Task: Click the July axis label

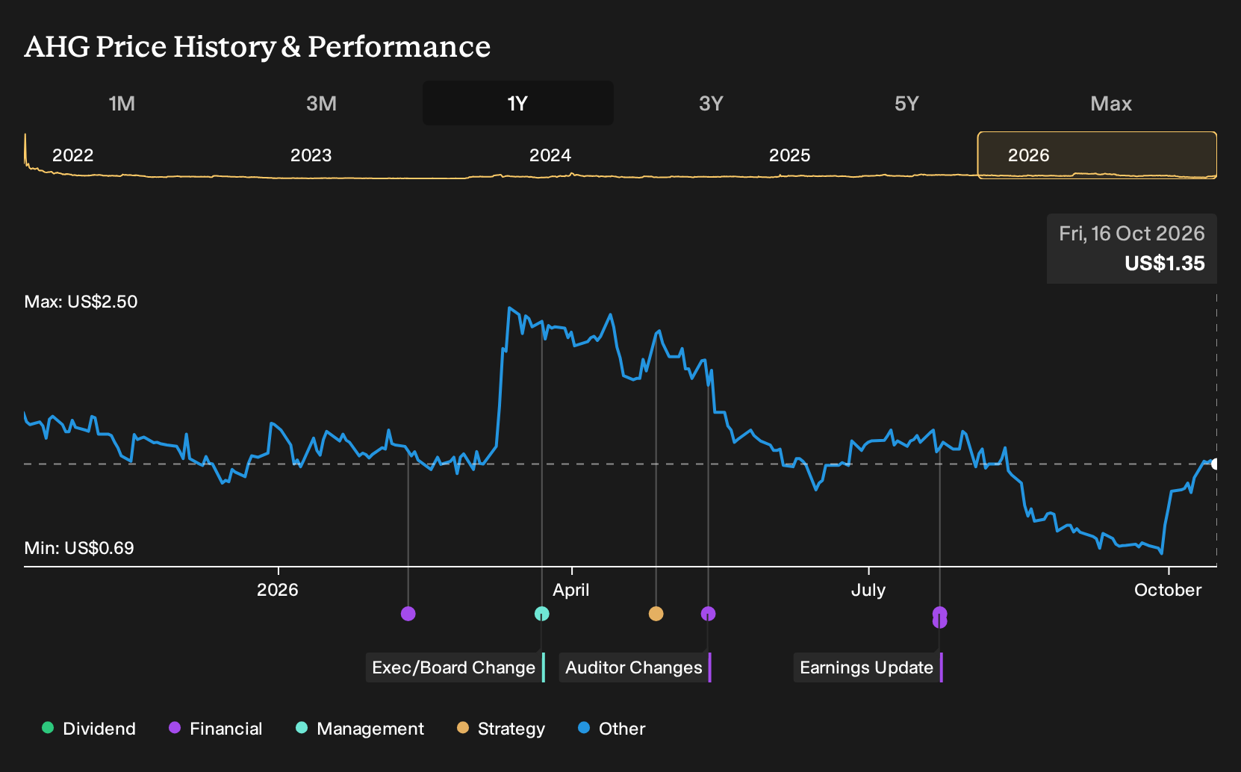Action: pos(868,590)
